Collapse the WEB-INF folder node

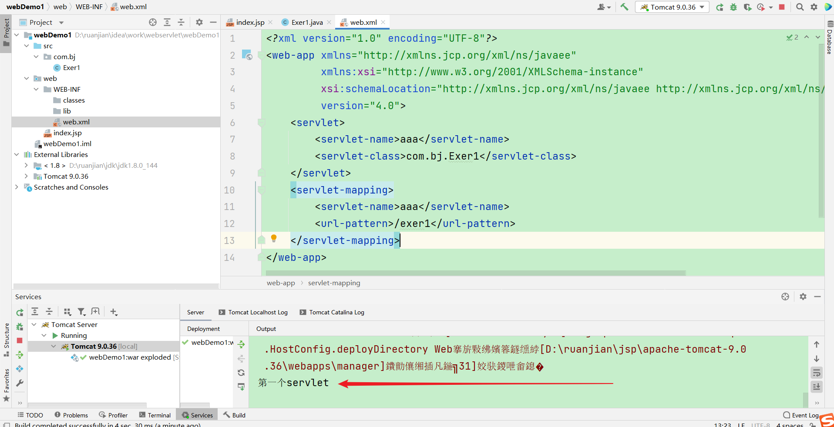tap(36, 89)
